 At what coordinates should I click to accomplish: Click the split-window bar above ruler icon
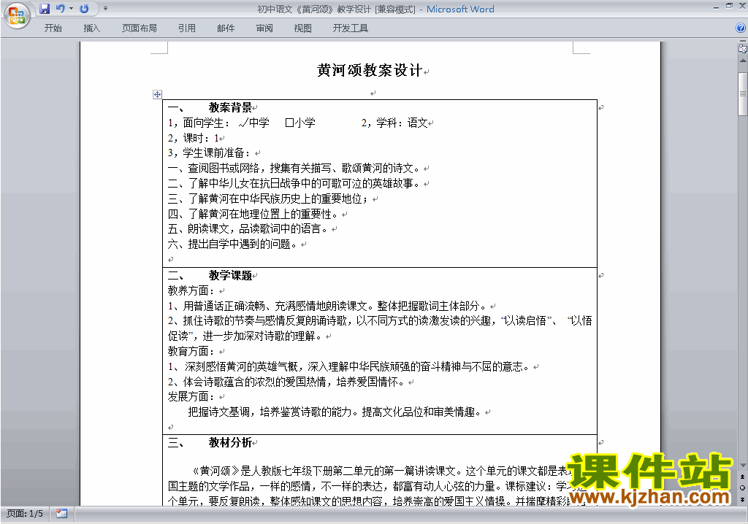[742, 42]
